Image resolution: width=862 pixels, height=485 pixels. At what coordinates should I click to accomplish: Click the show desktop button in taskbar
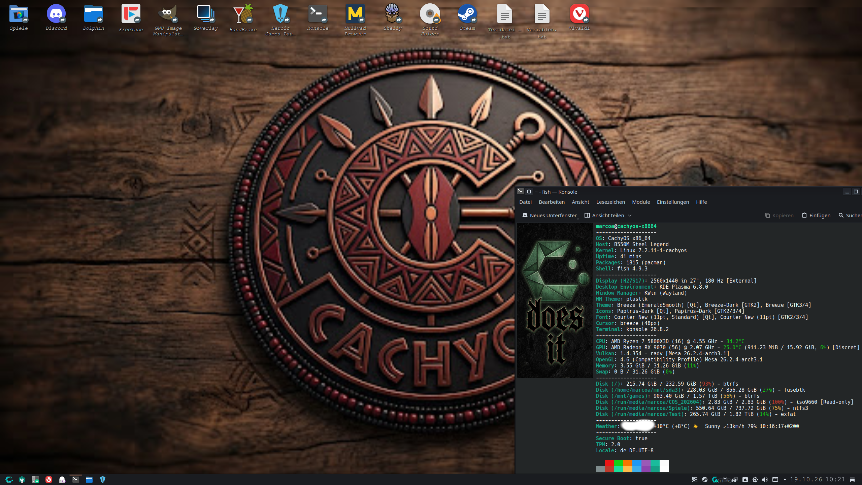852,480
